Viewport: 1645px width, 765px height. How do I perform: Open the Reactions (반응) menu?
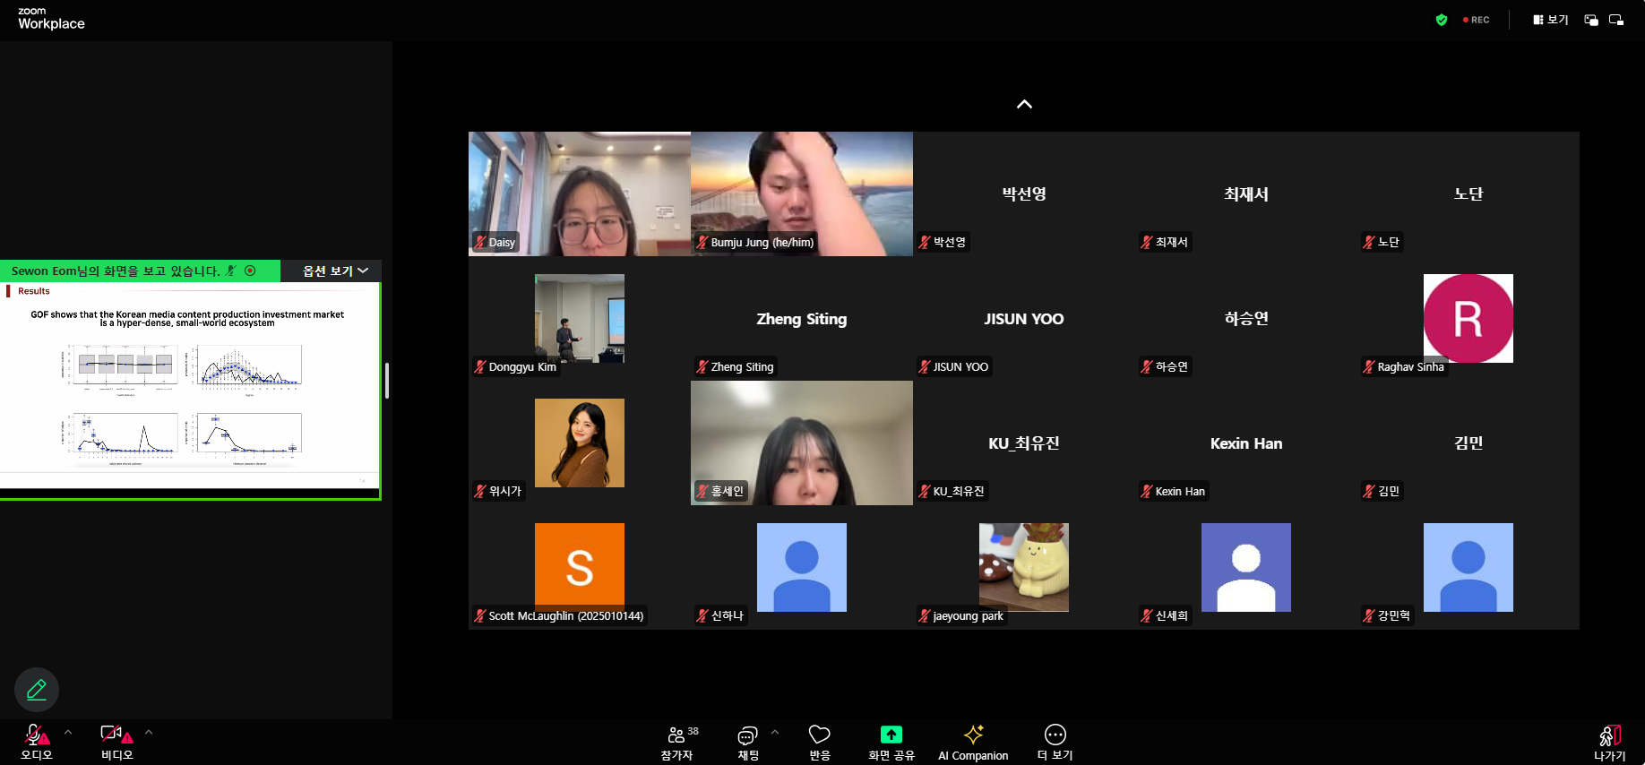[819, 742]
